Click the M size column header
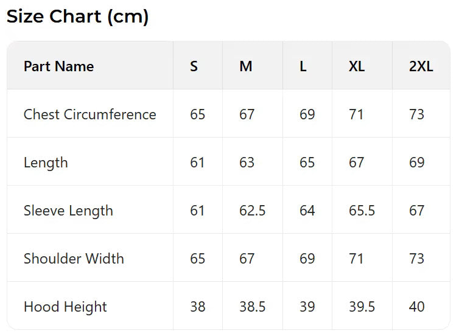The image size is (459, 336). tap(246, 66)
